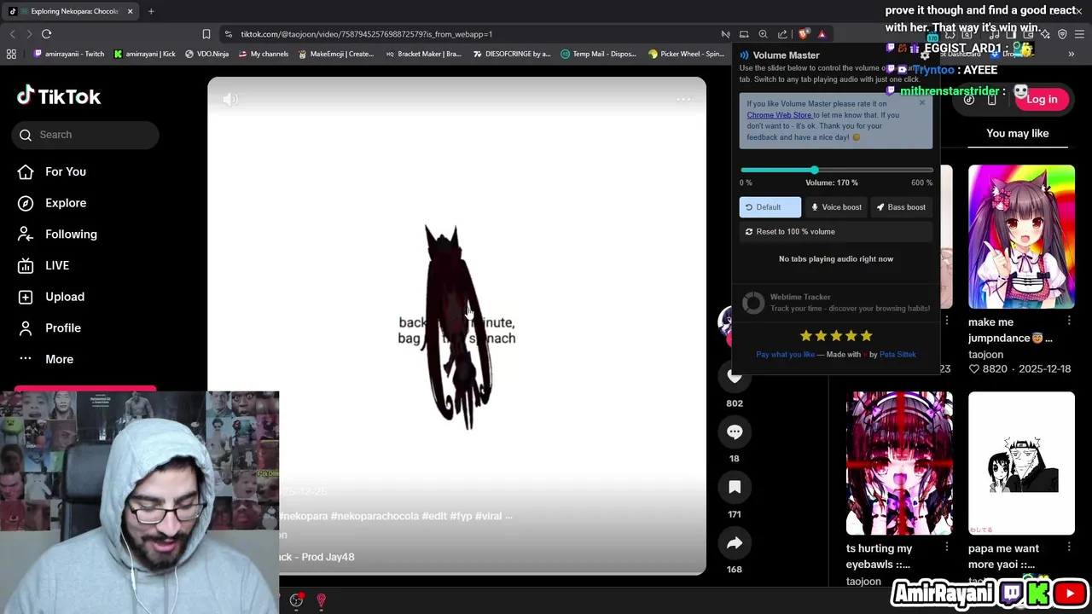This screenshot has height=614, width=1092.
Task: Dismiss the Volume Master rating notice
Action: tap(922, 103)
